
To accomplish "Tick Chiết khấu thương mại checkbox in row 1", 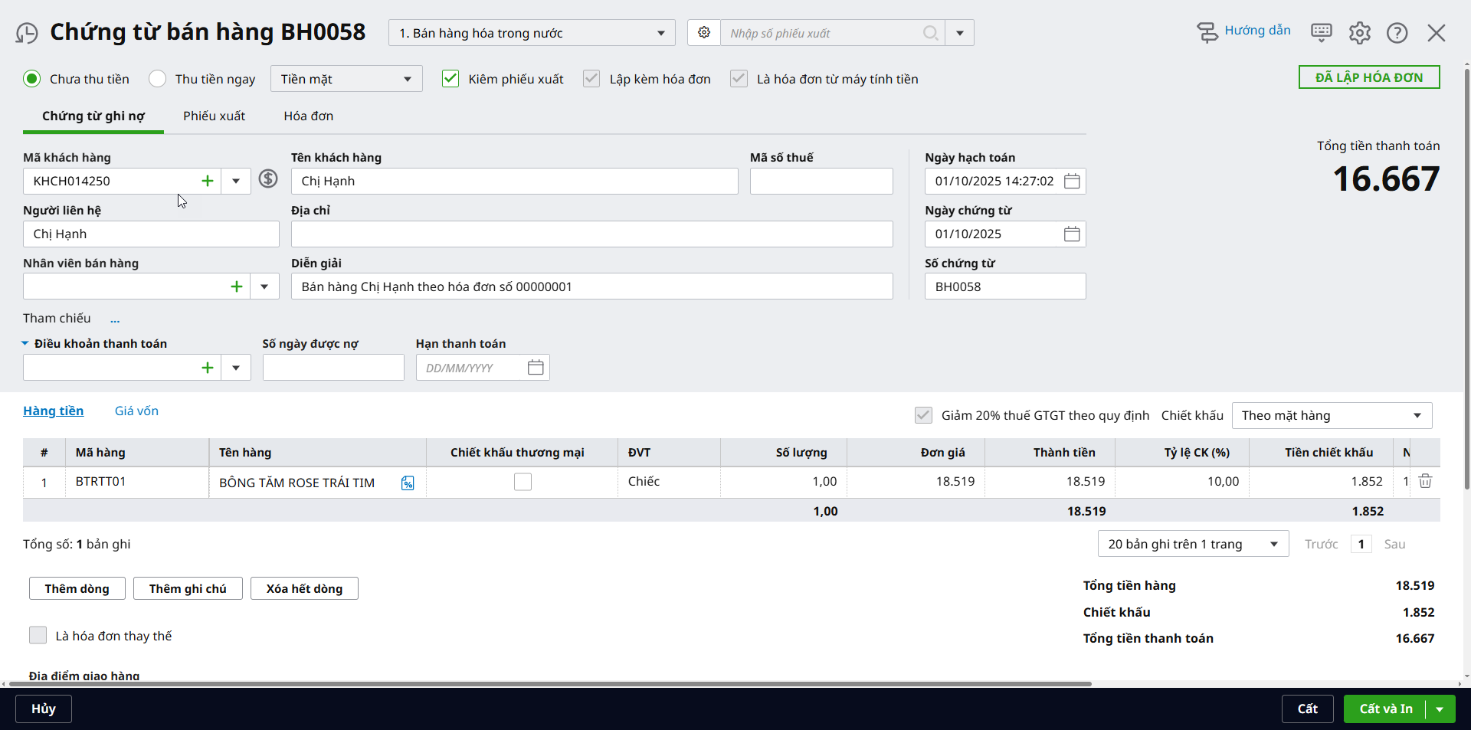I will pos(523,482).
